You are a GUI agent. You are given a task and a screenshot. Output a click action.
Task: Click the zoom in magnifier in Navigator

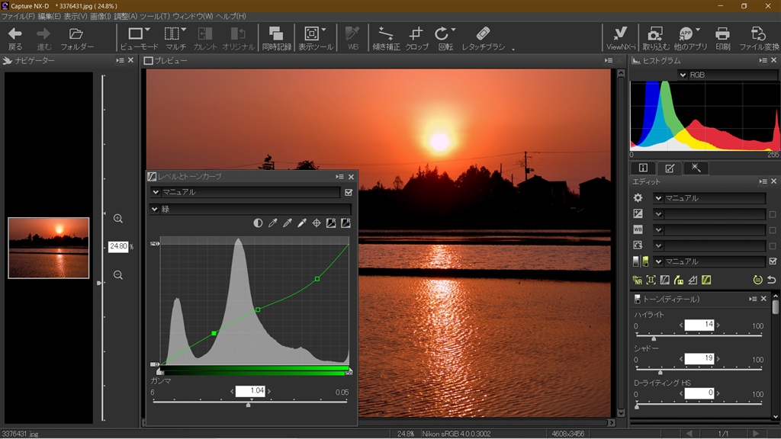118,219
